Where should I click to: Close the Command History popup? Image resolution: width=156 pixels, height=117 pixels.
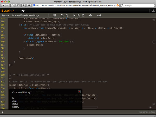click(79, 92)
